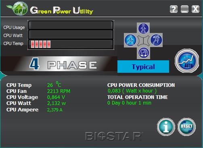Viewport: 203px width, 148px height.
Task: Click the 2,132 w wattage value
Action: [57, 103]
